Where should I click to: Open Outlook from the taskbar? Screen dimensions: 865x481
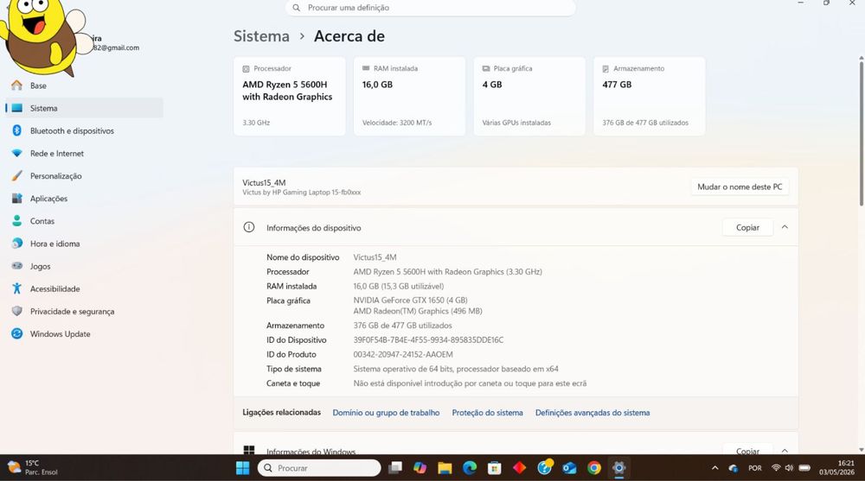point(569,468)
